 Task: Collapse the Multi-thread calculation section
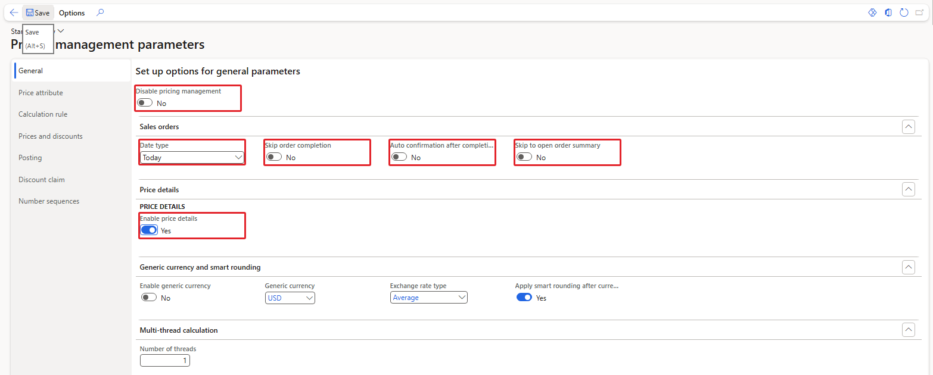909,330
